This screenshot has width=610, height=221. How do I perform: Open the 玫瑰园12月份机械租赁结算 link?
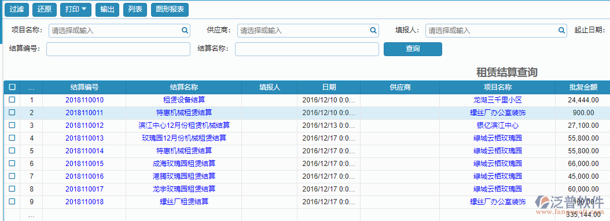tap(184, 138)
